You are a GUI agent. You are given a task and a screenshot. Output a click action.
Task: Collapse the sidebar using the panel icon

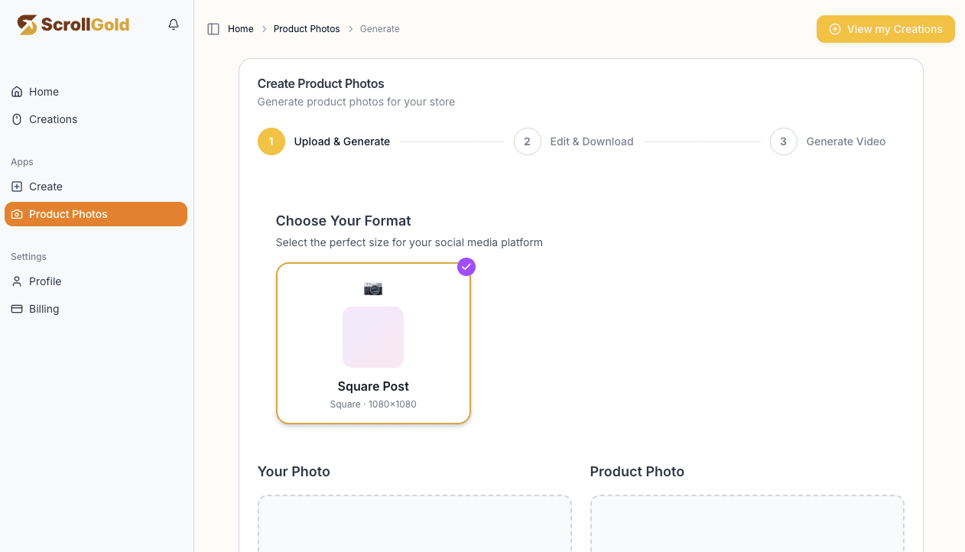pyautogui.click(x=212, y=28)
